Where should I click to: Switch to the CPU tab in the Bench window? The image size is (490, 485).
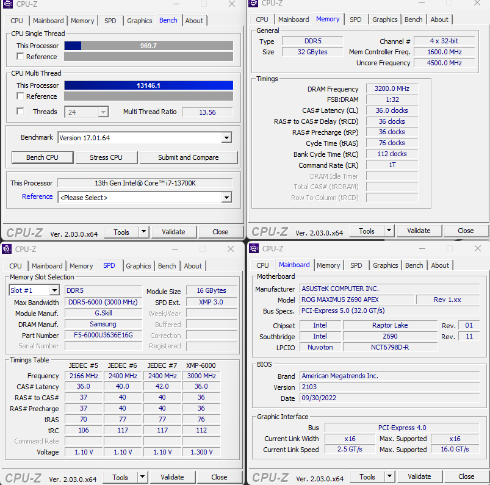(x=16, y=21)
